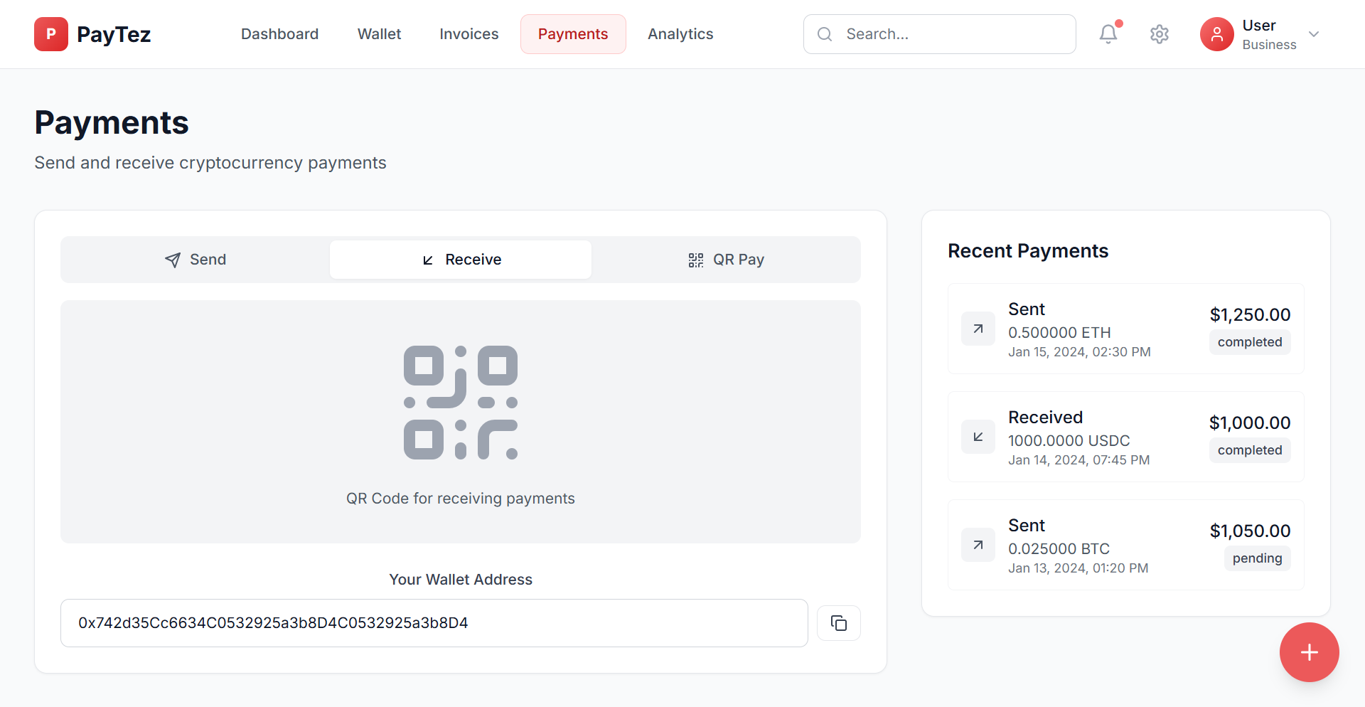Click the user avatar icon
1365x707 pixels.
pos(1216,34)
